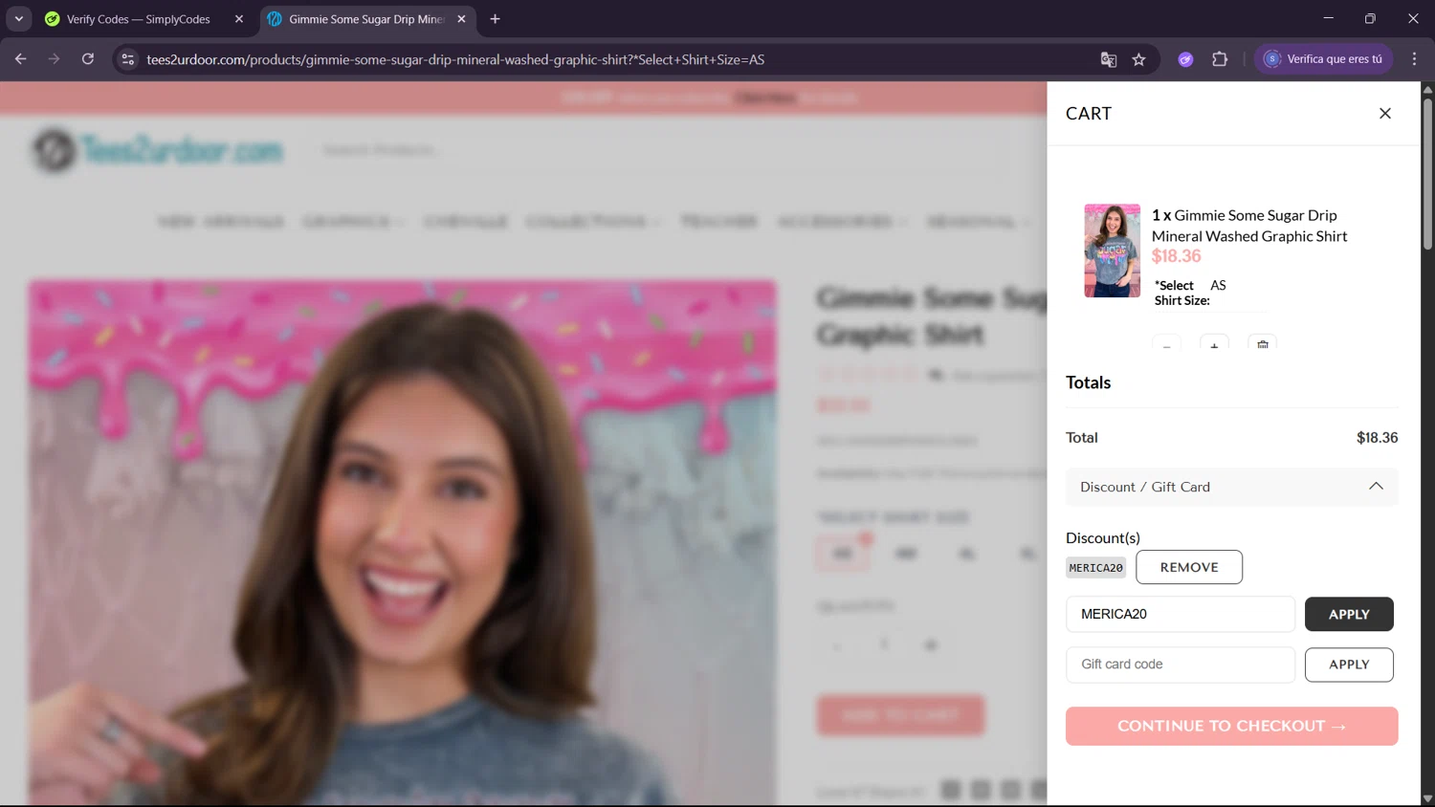Click the cart panel vertical scrollbar
The height and width of the screenshot is (807, 1435).
pos(1427,172)
